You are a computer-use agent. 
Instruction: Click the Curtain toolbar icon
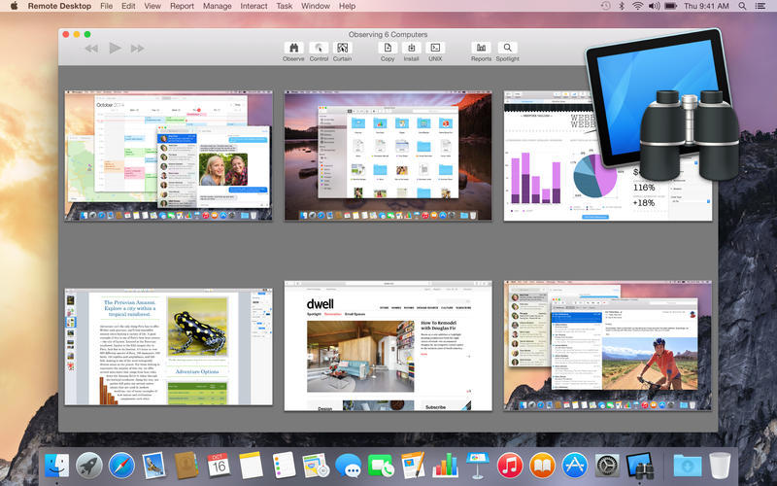pyautogui.click(x=342, y=48)
